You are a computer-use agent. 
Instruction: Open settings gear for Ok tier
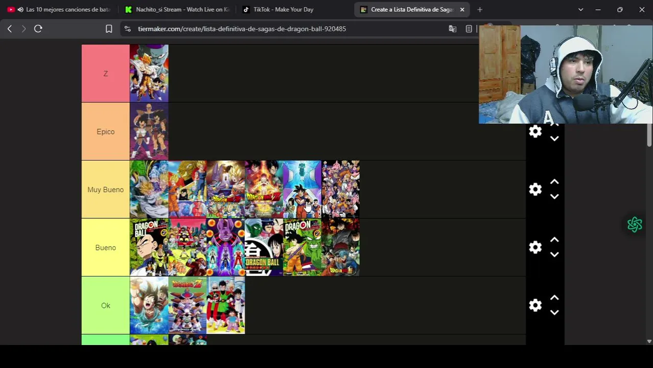[x=535, y=306]
